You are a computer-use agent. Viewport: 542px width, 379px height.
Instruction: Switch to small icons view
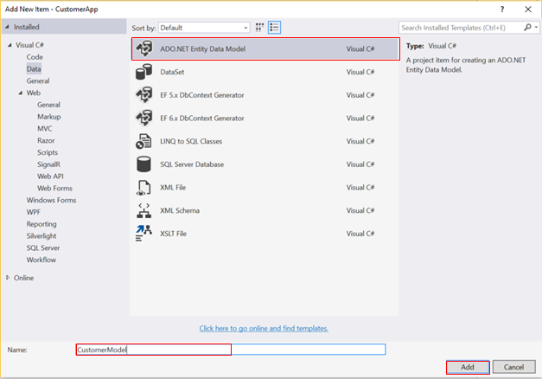(259, 28)
